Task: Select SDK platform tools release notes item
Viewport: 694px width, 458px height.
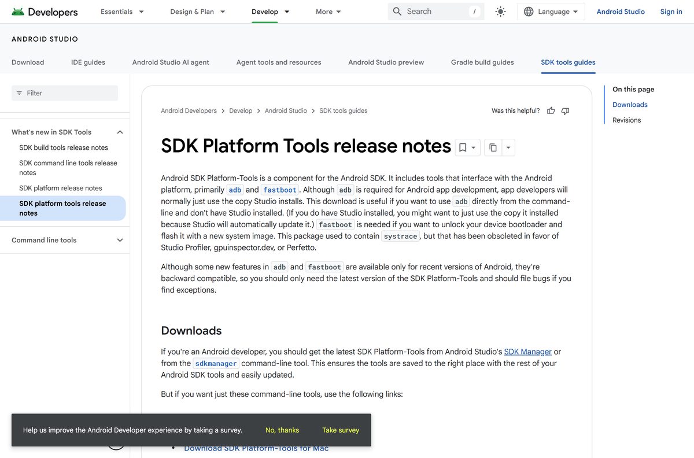Action: click(62, 208)
